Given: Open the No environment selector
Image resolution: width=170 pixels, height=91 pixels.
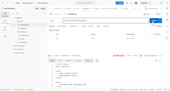Looking at the screenshot, I should [x=153, y=8].
